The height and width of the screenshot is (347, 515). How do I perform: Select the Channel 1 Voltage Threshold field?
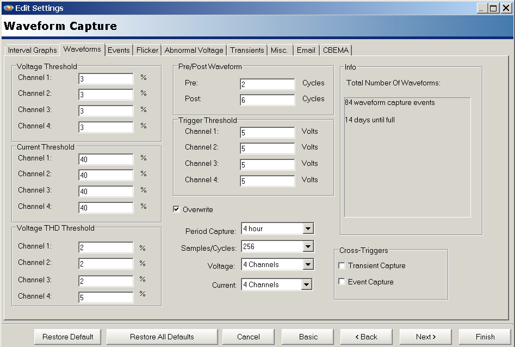[x=106, y=78]
